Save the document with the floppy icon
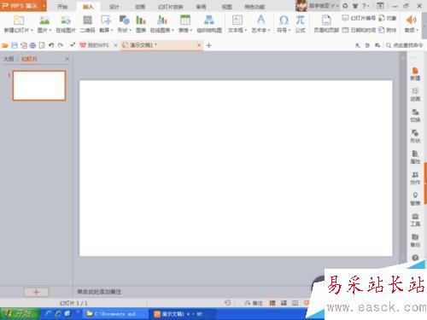The height and width of the screenshot is (320, 427). 15,45
